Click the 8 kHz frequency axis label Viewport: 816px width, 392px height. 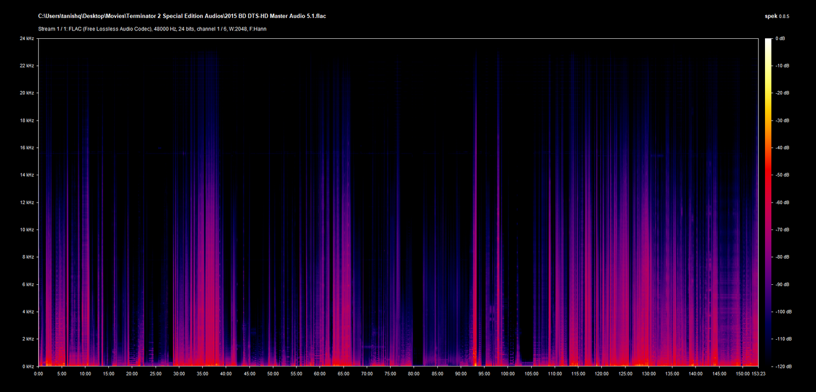tap(29, 258)
